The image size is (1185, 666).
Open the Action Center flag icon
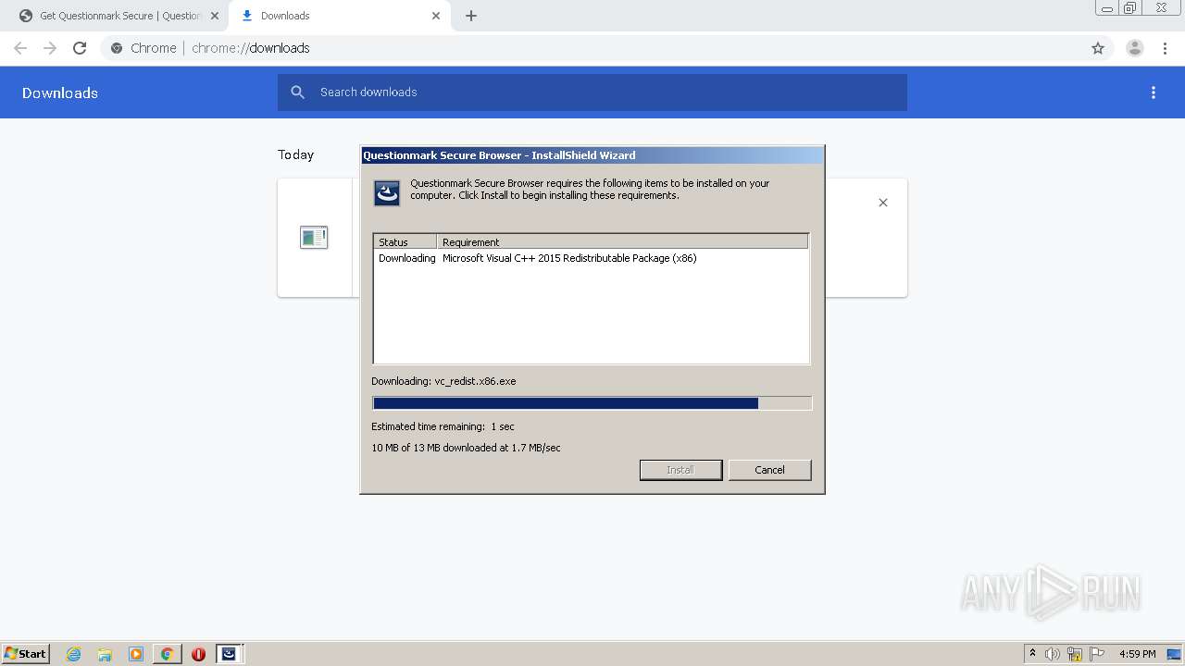click(1097, 654)
